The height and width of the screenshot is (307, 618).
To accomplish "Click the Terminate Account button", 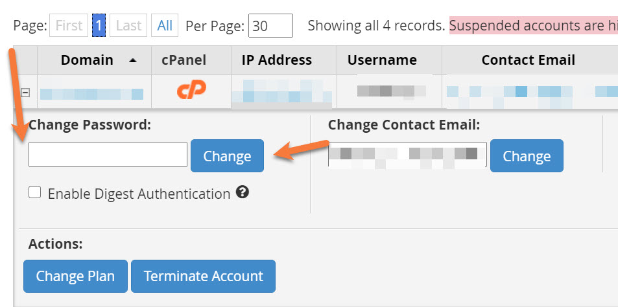I will (x=203, y=276).
